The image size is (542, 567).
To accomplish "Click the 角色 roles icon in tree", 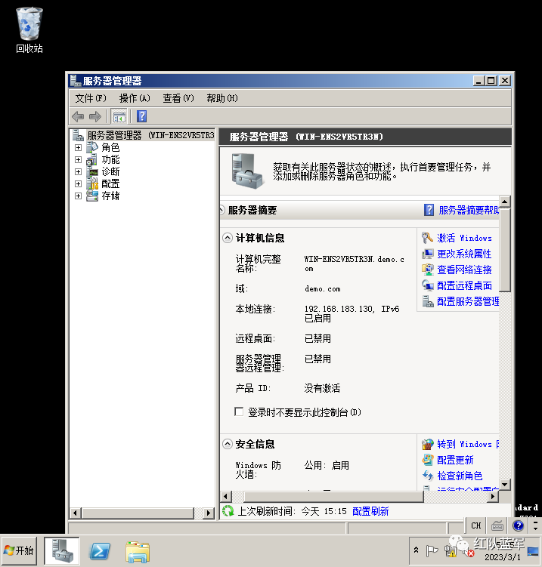I will point(92,147).
